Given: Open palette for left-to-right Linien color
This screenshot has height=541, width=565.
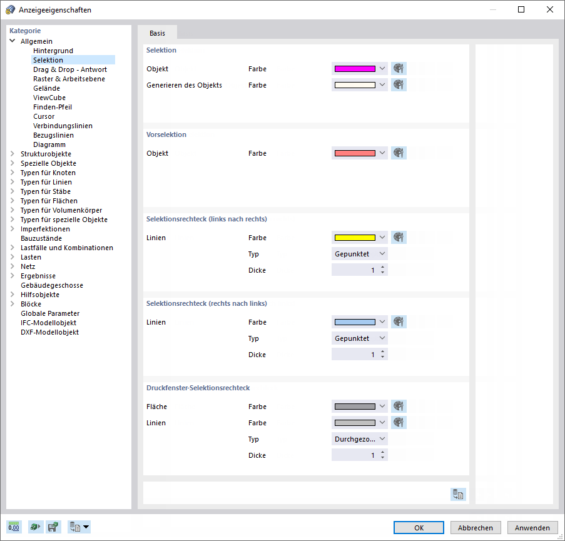Looking at the screenshot, I should click(x=399, y=238).
